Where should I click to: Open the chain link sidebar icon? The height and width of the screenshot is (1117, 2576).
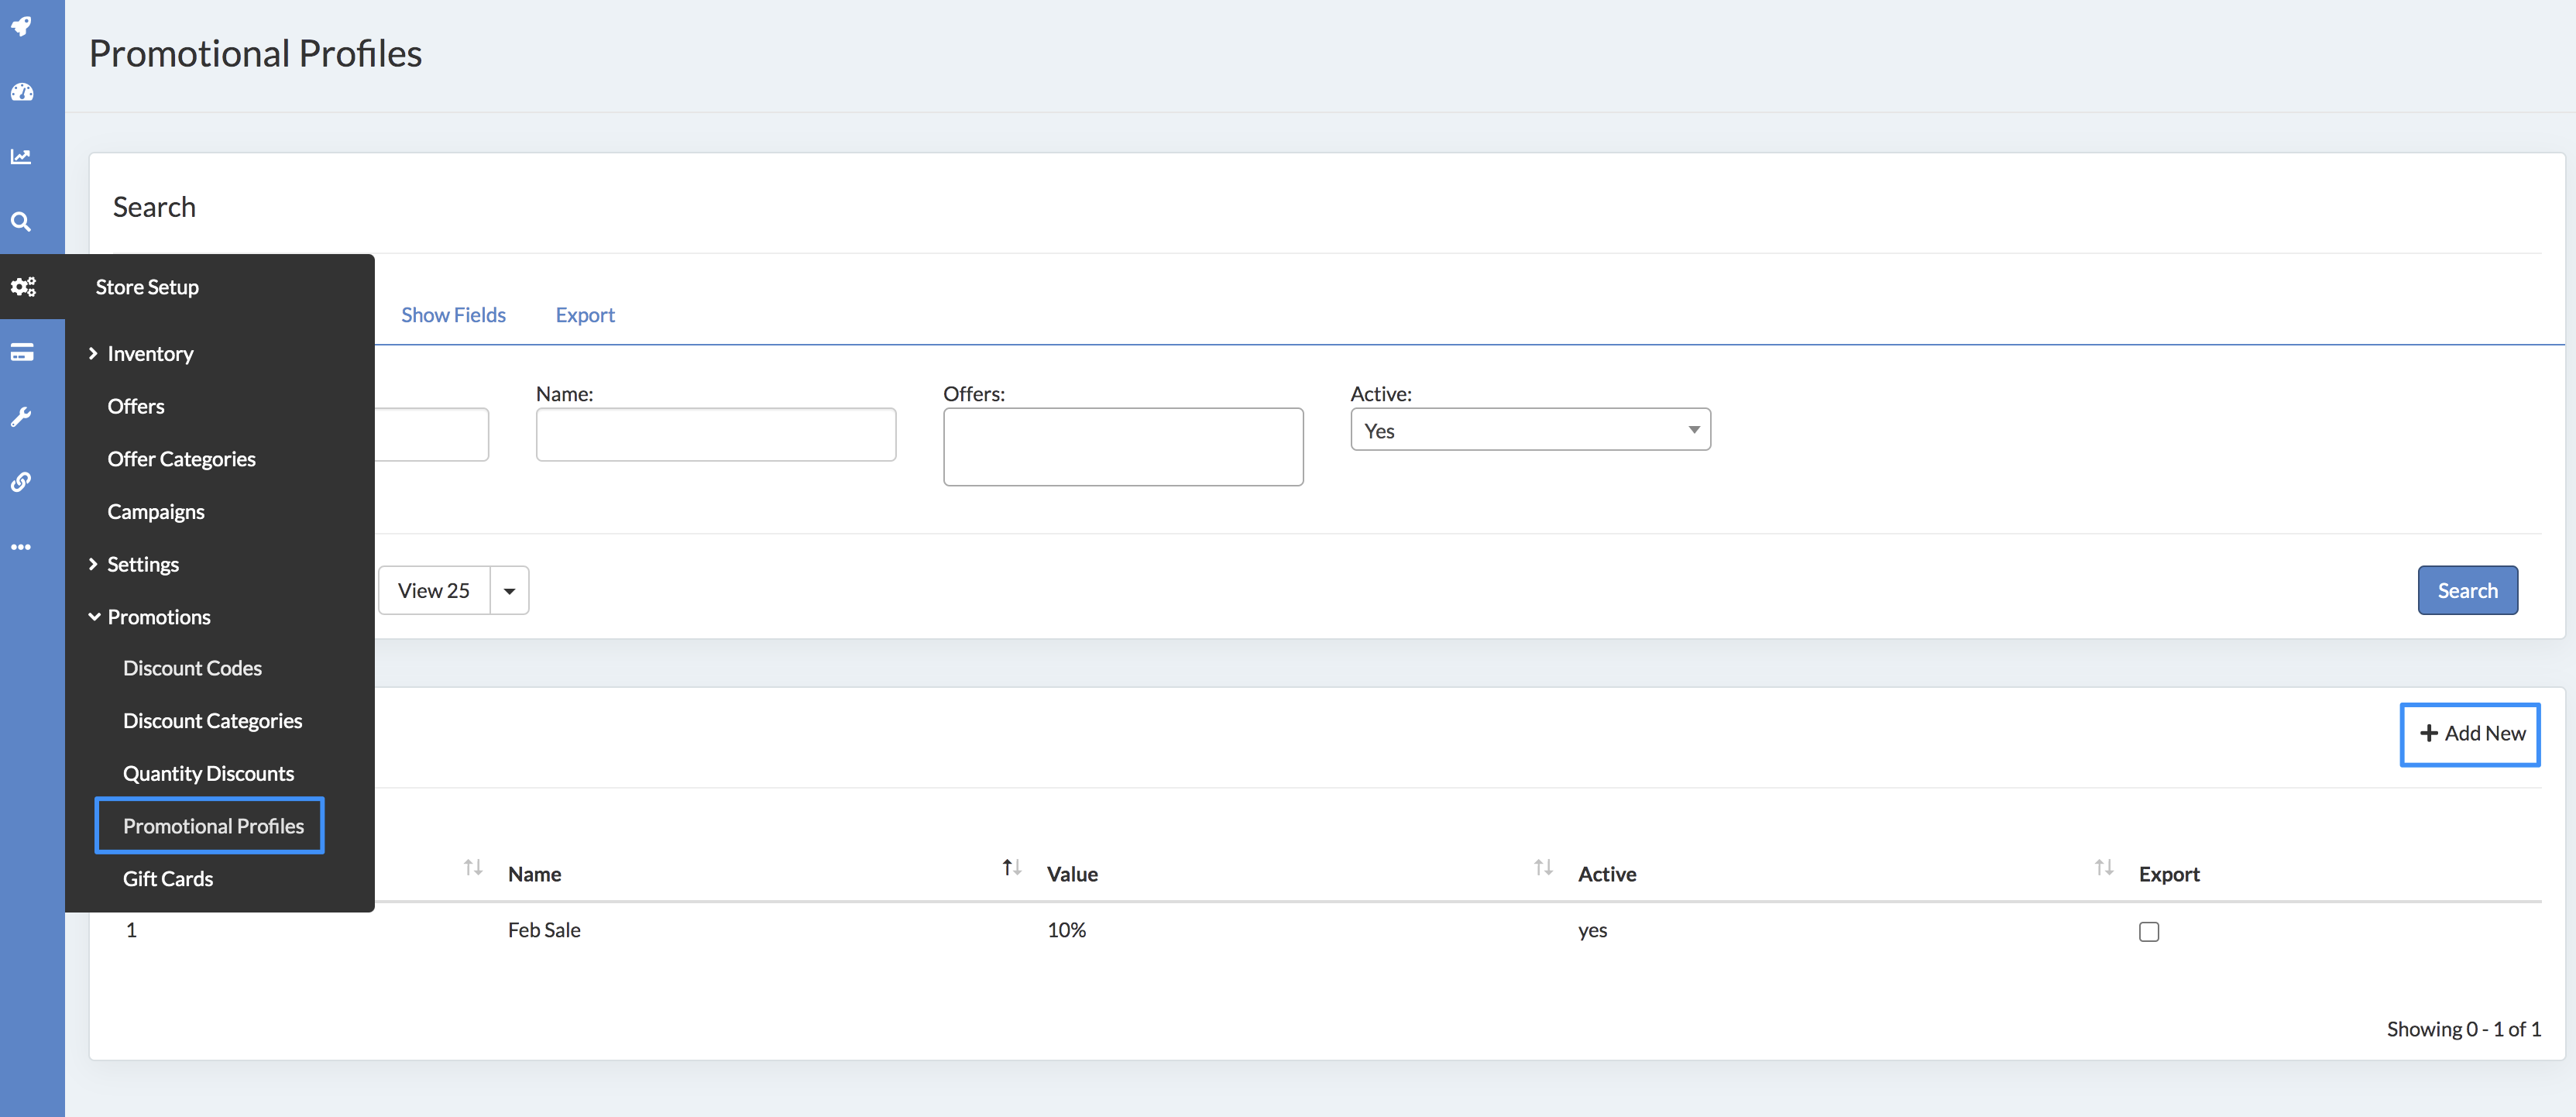pyautogui.click(x=22, y=482)
